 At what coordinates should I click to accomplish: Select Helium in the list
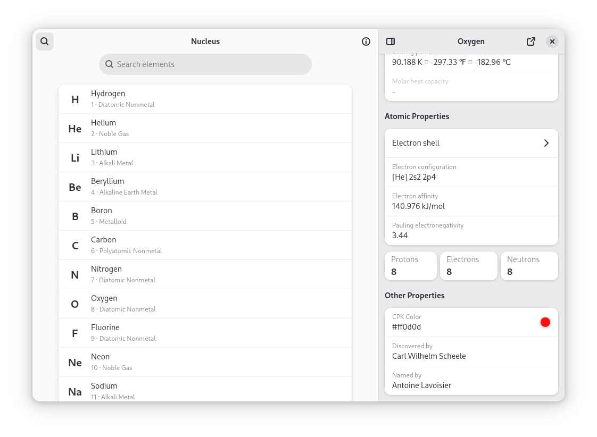tap(205, 128)
